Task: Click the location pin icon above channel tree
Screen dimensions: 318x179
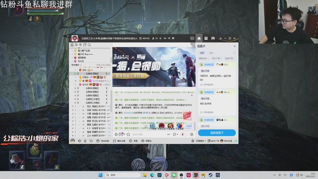Action: (x=80, y=45)
